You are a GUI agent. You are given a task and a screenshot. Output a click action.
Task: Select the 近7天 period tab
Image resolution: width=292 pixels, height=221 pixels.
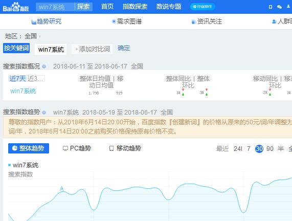[x=17, y=79]
